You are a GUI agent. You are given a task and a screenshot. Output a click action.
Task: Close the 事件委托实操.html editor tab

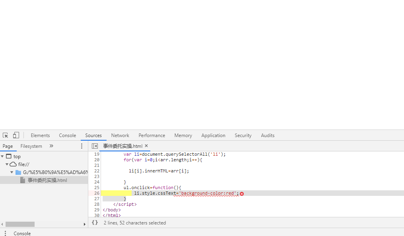pos(146,146)
